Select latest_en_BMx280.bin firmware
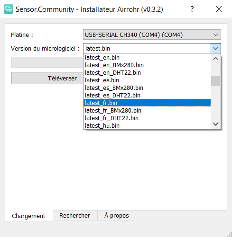The width and height of the screenshot is (232, 237). 147,65
